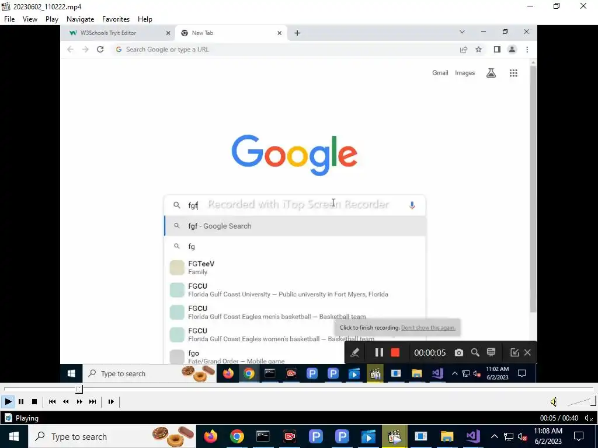
Task: Open the Favorites menu
Action: (116, 19)
